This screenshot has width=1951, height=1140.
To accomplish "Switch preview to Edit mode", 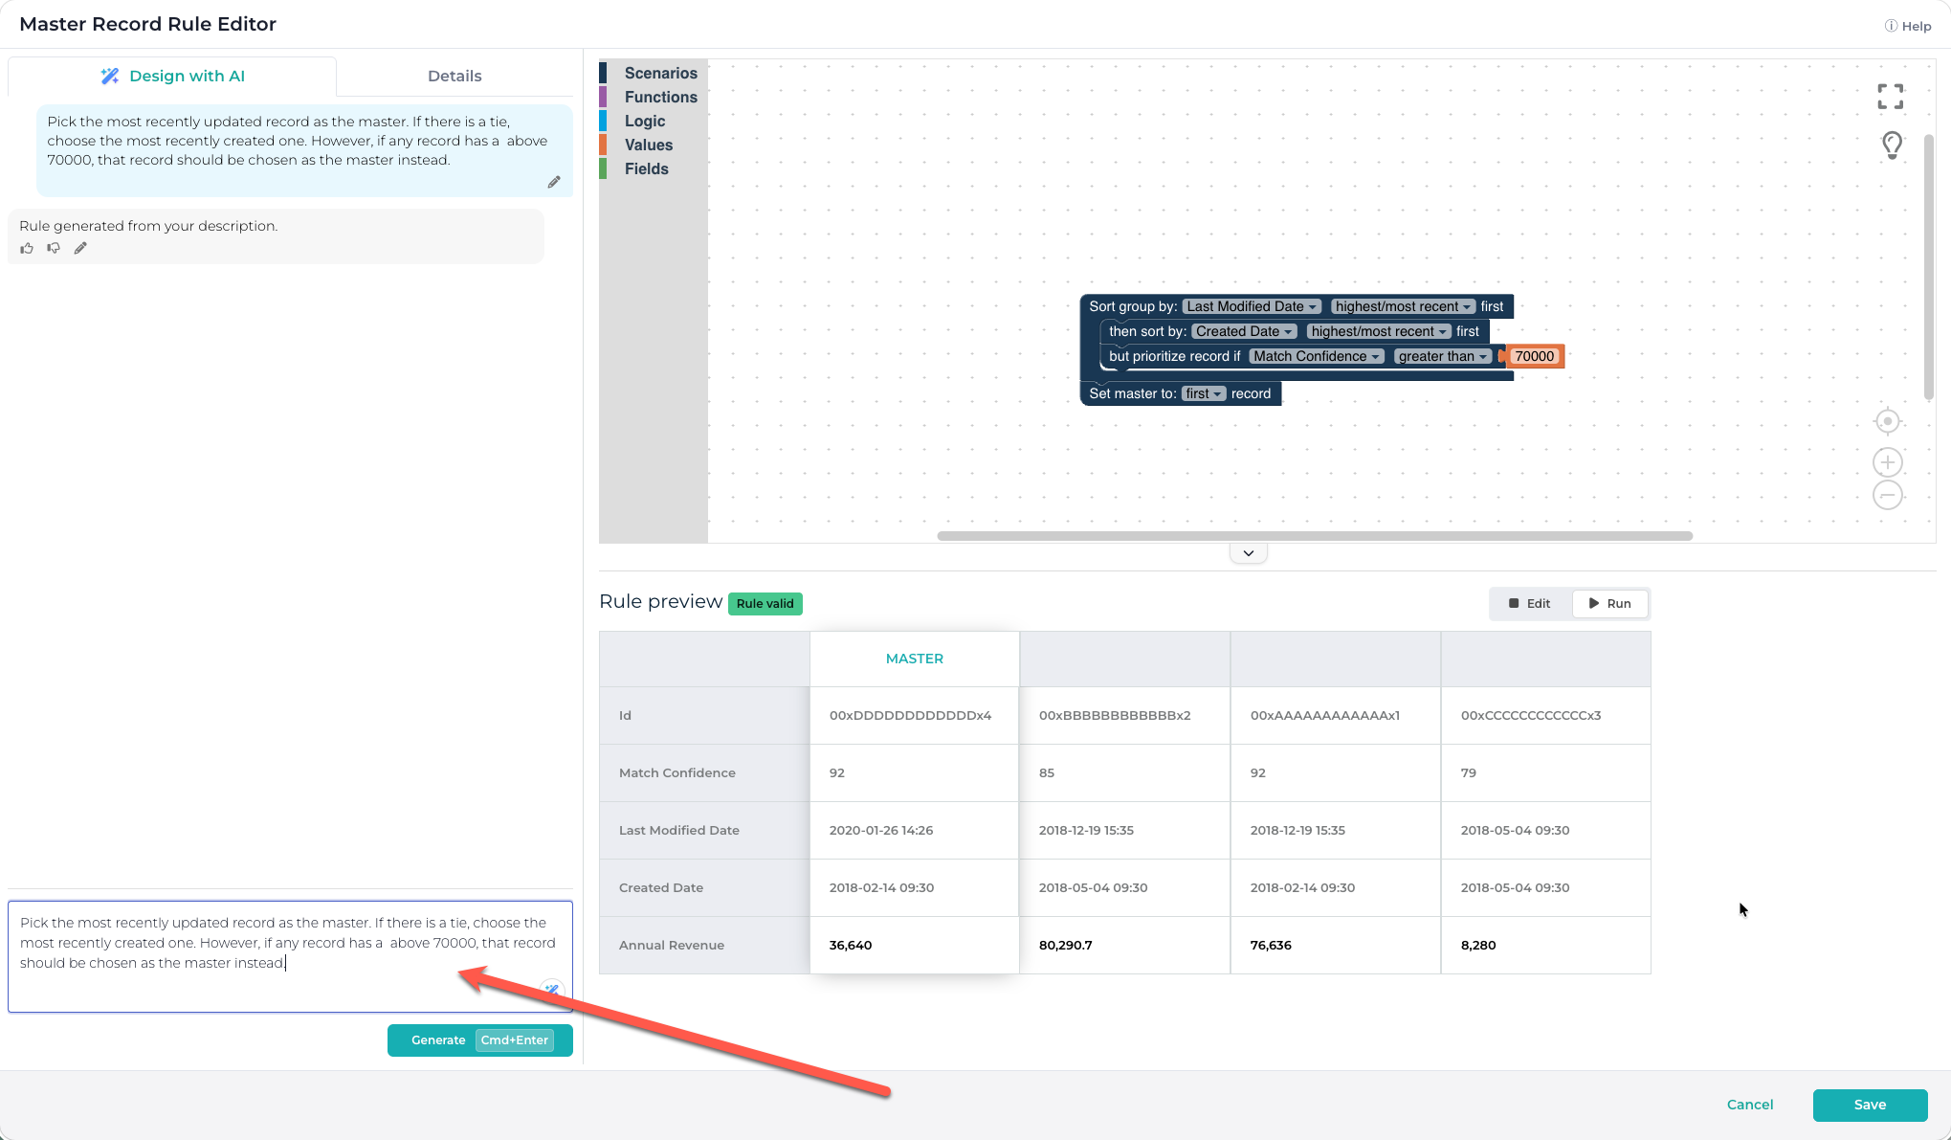I will click(1529, 604).
